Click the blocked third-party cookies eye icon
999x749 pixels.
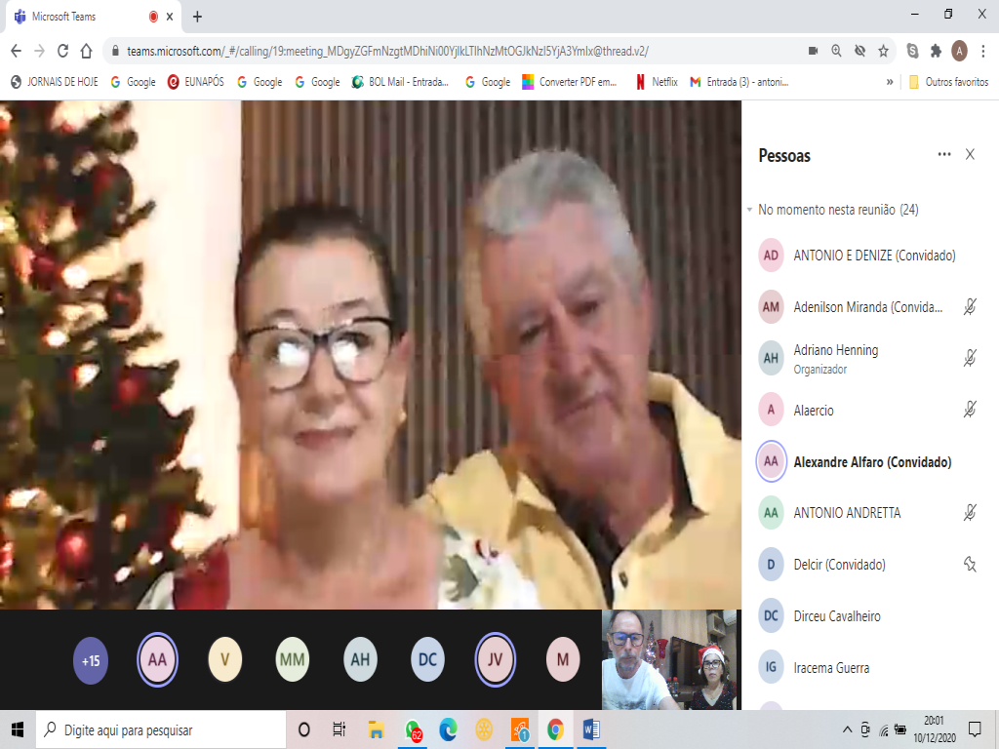pyautogui.click(x=859, y=51)
